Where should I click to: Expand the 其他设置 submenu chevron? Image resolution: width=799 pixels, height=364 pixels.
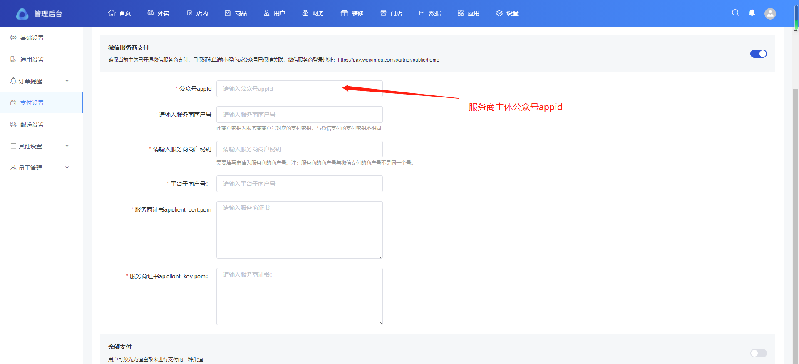pos(67,146)
